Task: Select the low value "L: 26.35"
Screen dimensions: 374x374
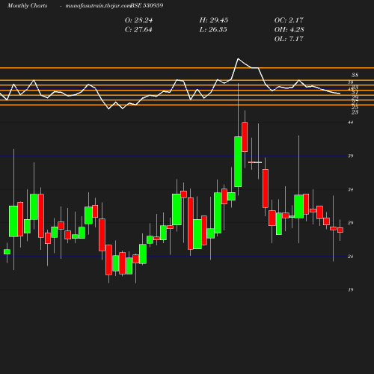Action: point(213,30)
